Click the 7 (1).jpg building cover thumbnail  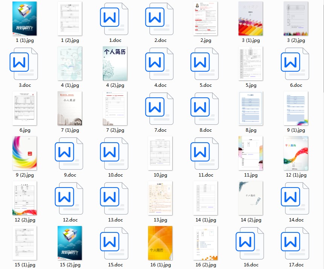(70, 108)
